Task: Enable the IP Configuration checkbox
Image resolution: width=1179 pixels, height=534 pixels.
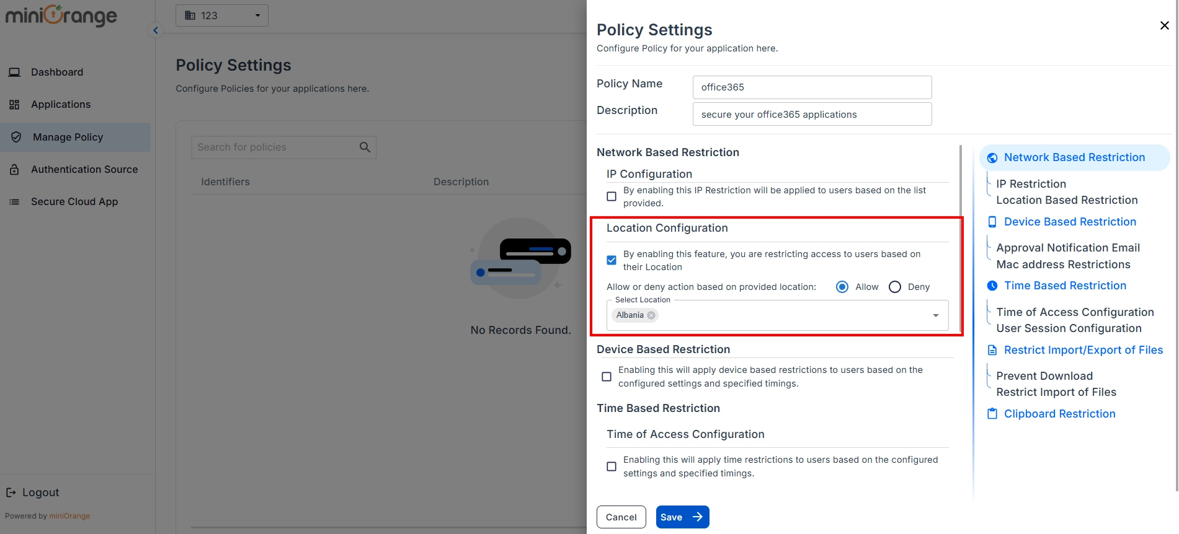Action: click(x=612, y=196)
